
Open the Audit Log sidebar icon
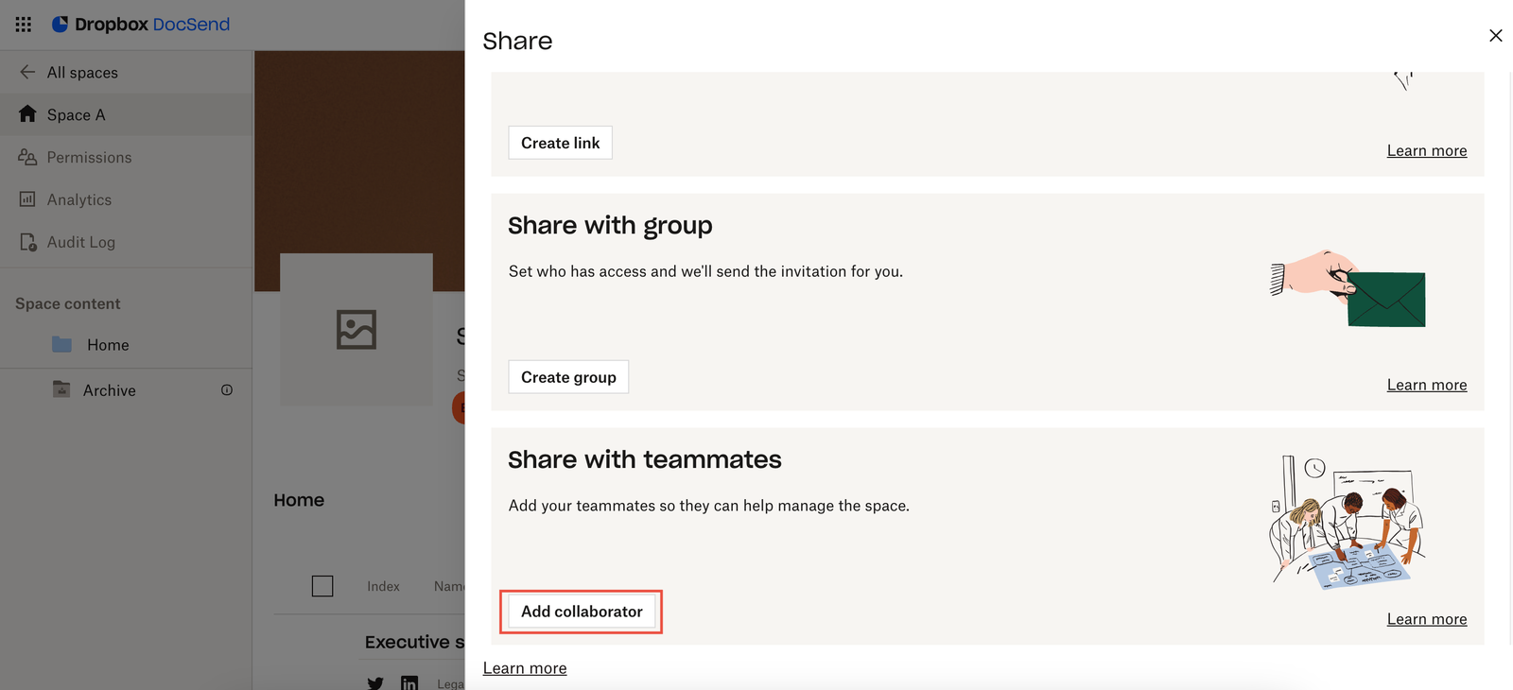pos(27,242)
